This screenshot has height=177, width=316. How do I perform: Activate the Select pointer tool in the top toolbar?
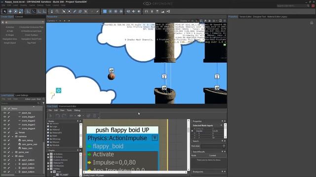[x=4, y=11]
